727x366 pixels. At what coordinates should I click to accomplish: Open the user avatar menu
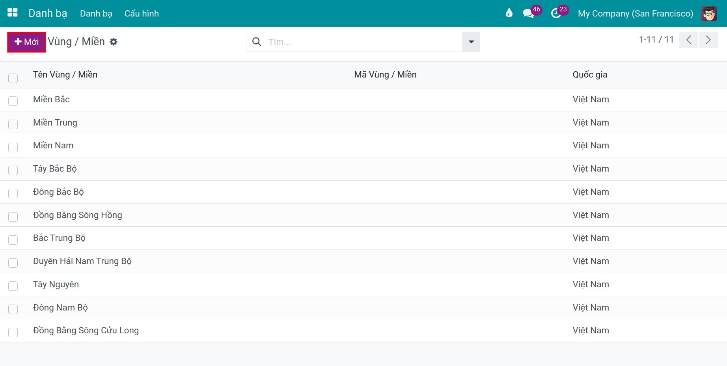[x=709, y=13]
